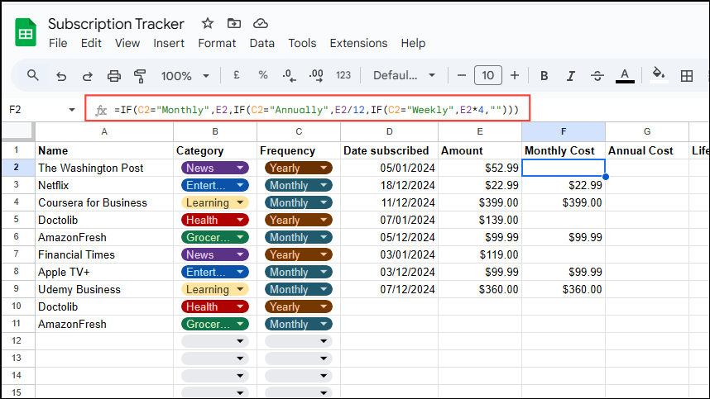Open the Insert menu
This screenshot has width=710, height=399.
coord(169,43)
